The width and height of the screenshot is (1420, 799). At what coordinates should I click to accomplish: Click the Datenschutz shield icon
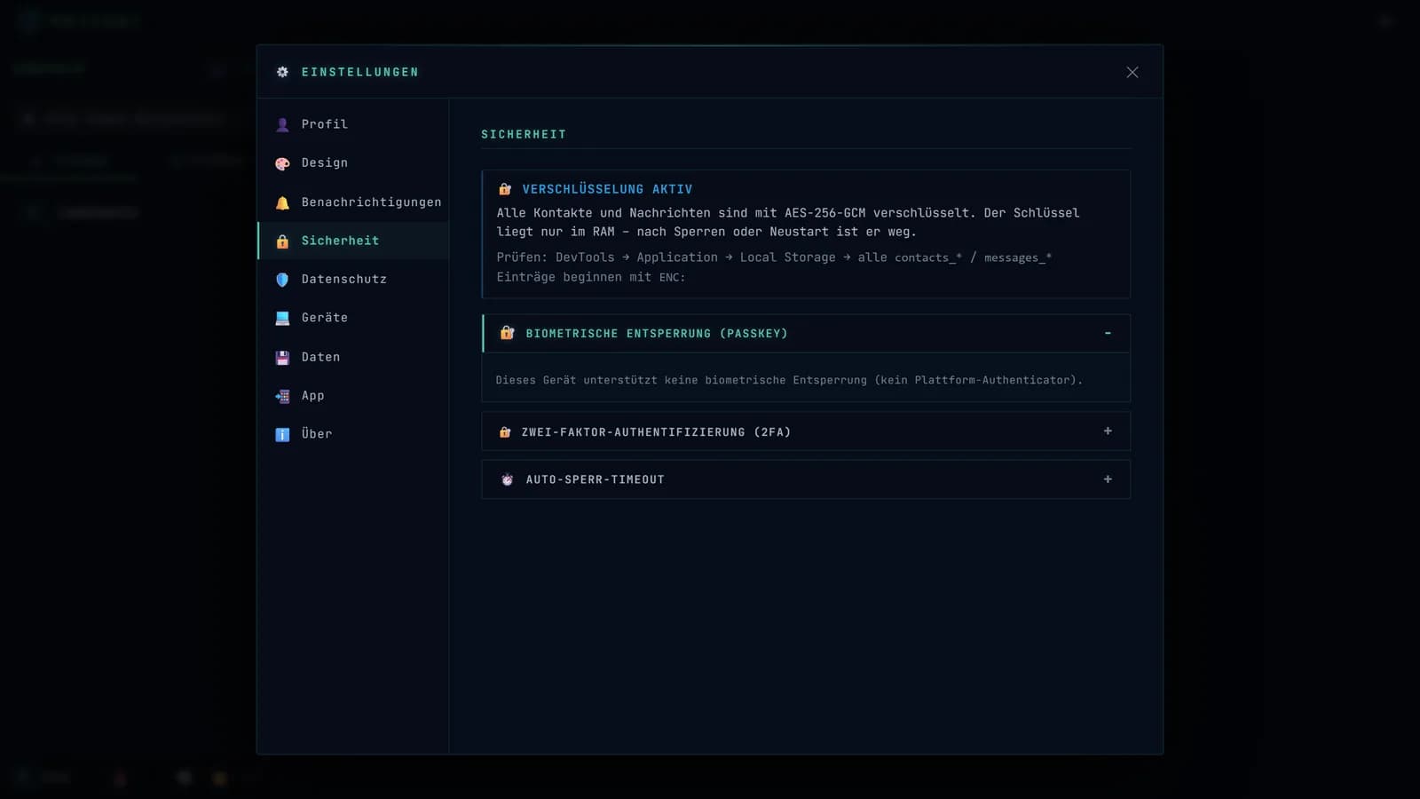282,280
